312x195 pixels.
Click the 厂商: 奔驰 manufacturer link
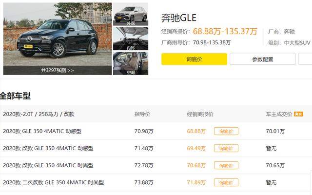click(x=281, y=32)
